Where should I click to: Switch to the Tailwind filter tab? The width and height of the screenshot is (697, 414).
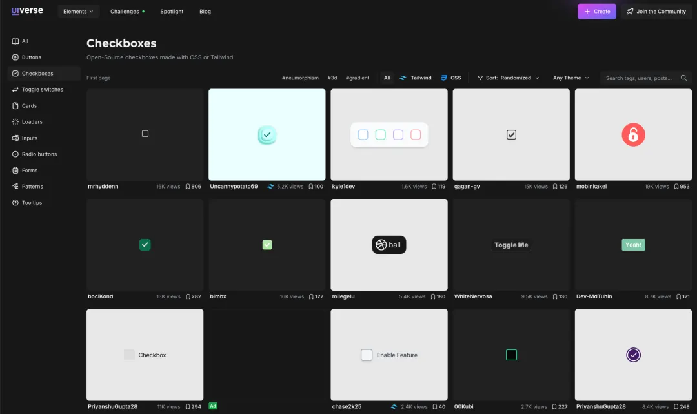(x=416, y=78)
